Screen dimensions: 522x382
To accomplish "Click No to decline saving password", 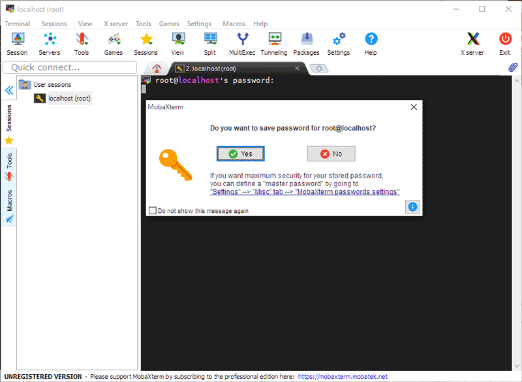I will (331, 154).
